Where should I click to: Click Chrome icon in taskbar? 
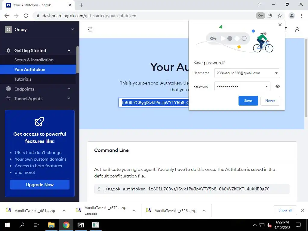[66, 225]
